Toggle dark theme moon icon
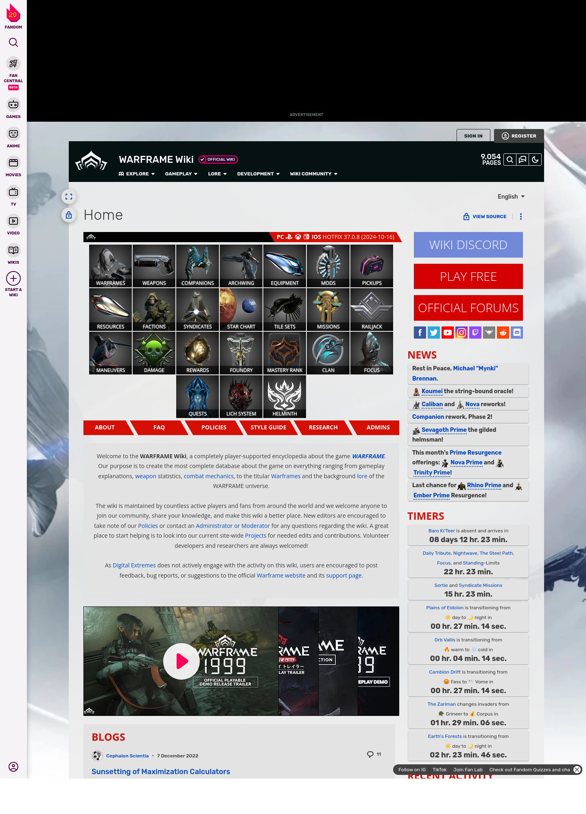This screenshot has width=586, height=814. [x=535, y=160]
